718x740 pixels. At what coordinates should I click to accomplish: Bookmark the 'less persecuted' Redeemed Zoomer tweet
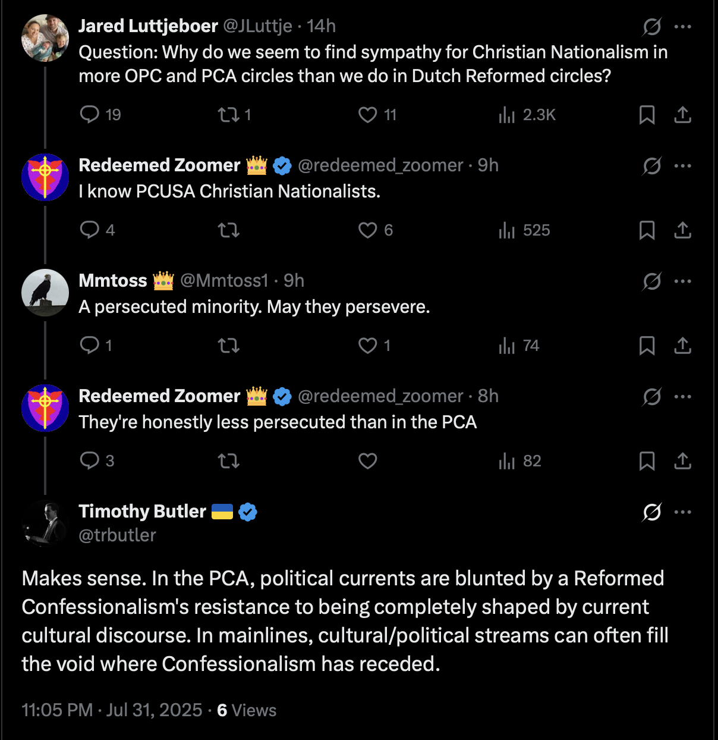pyautogui.click(x=647, y=460)
